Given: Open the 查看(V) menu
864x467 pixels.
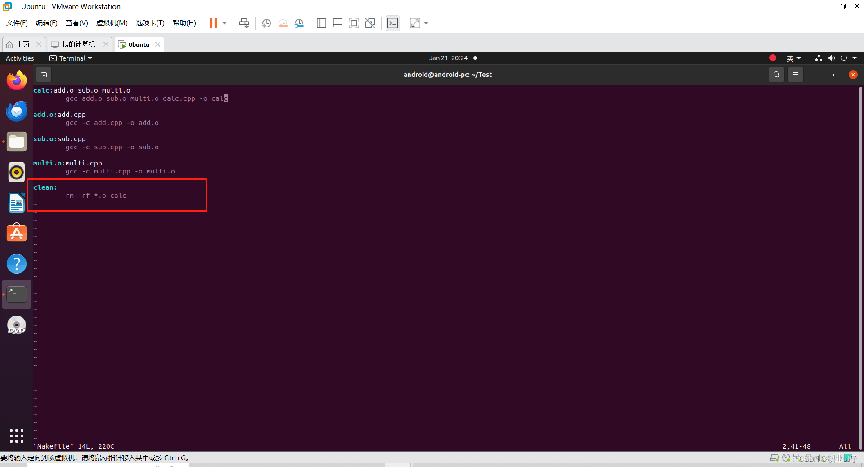Looking at the screenshot, I should [x=77, y=23].
